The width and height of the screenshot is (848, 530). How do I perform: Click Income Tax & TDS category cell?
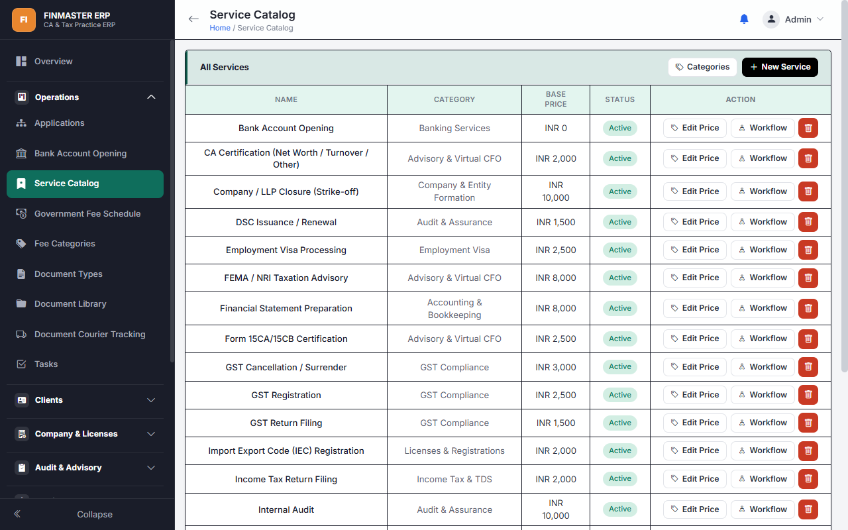(454, 479)
